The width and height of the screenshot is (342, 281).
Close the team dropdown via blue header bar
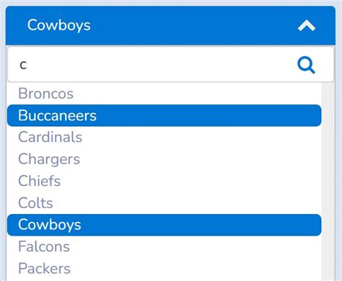point(170,25)
